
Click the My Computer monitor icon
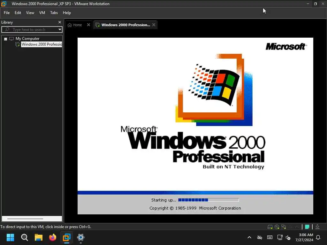click(11, 39)
